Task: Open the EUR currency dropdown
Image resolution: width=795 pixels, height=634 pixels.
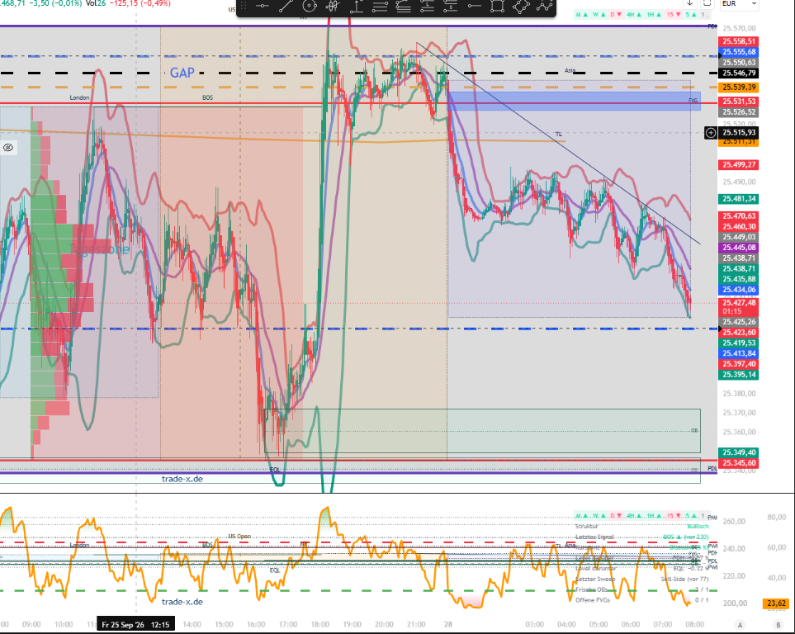Action: coord(740,3)
